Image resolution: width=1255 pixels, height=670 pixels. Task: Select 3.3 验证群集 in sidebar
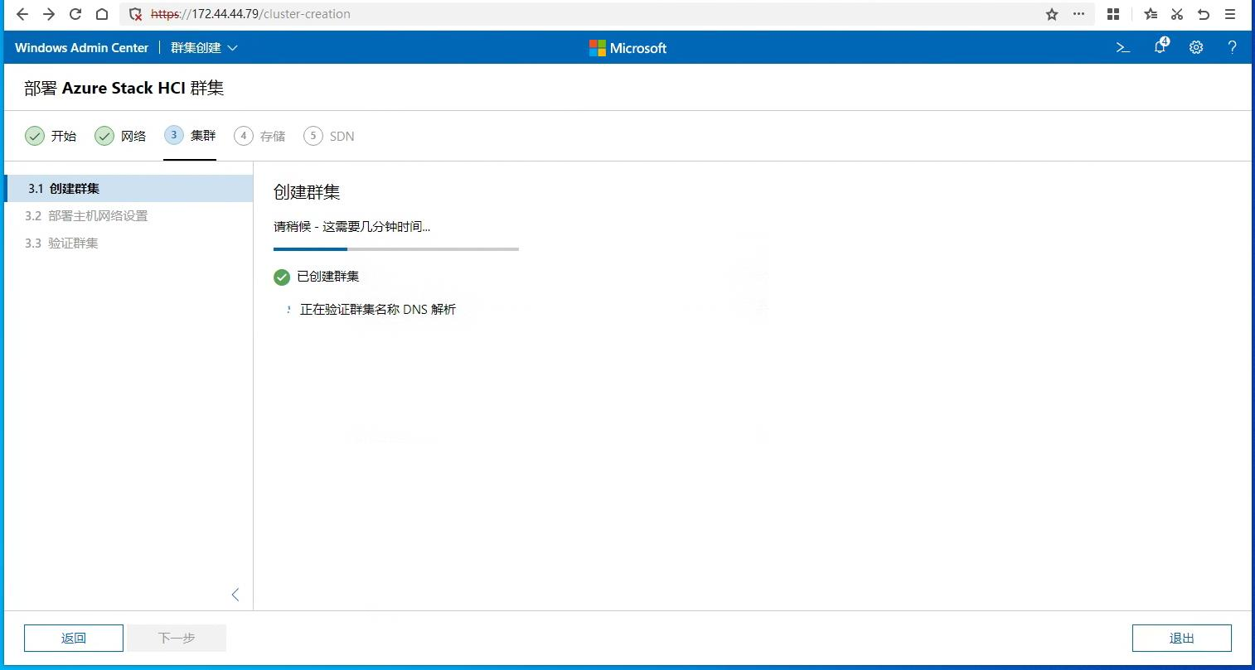pyautogui.click(x=128, y=243)
